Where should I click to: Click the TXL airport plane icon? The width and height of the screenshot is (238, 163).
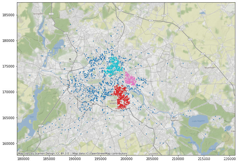point(70,59)
